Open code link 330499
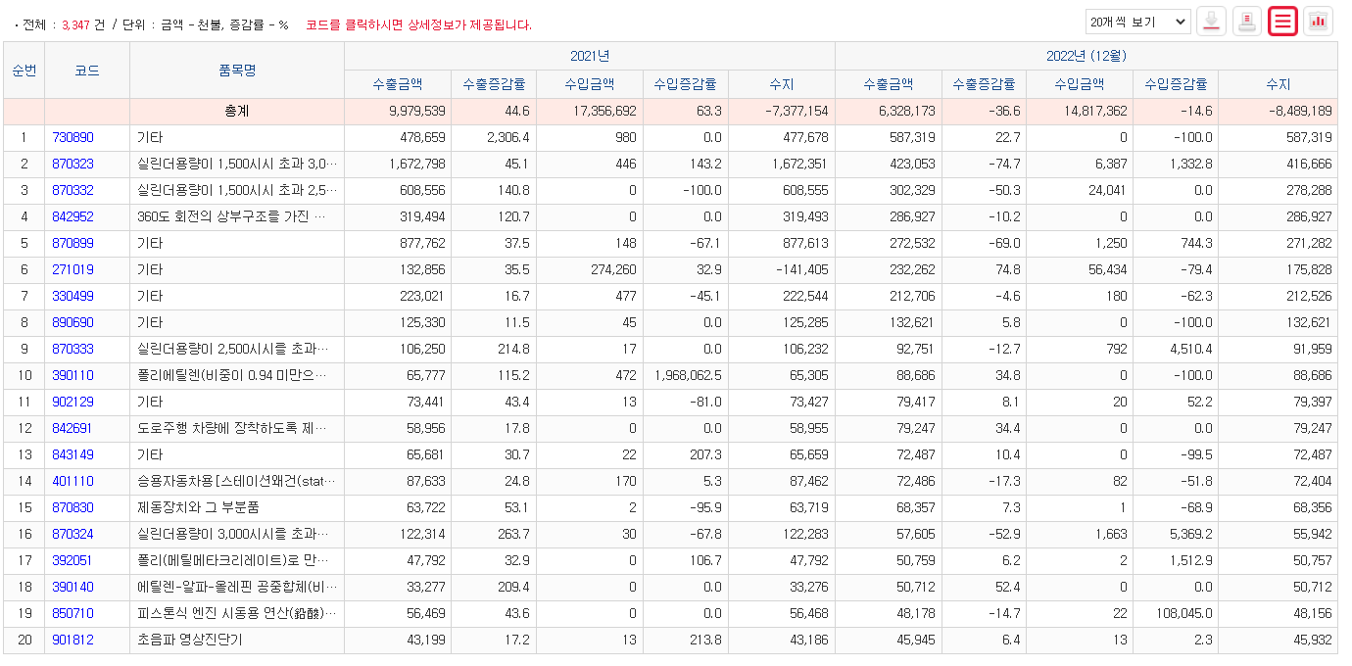 point(73,297)
